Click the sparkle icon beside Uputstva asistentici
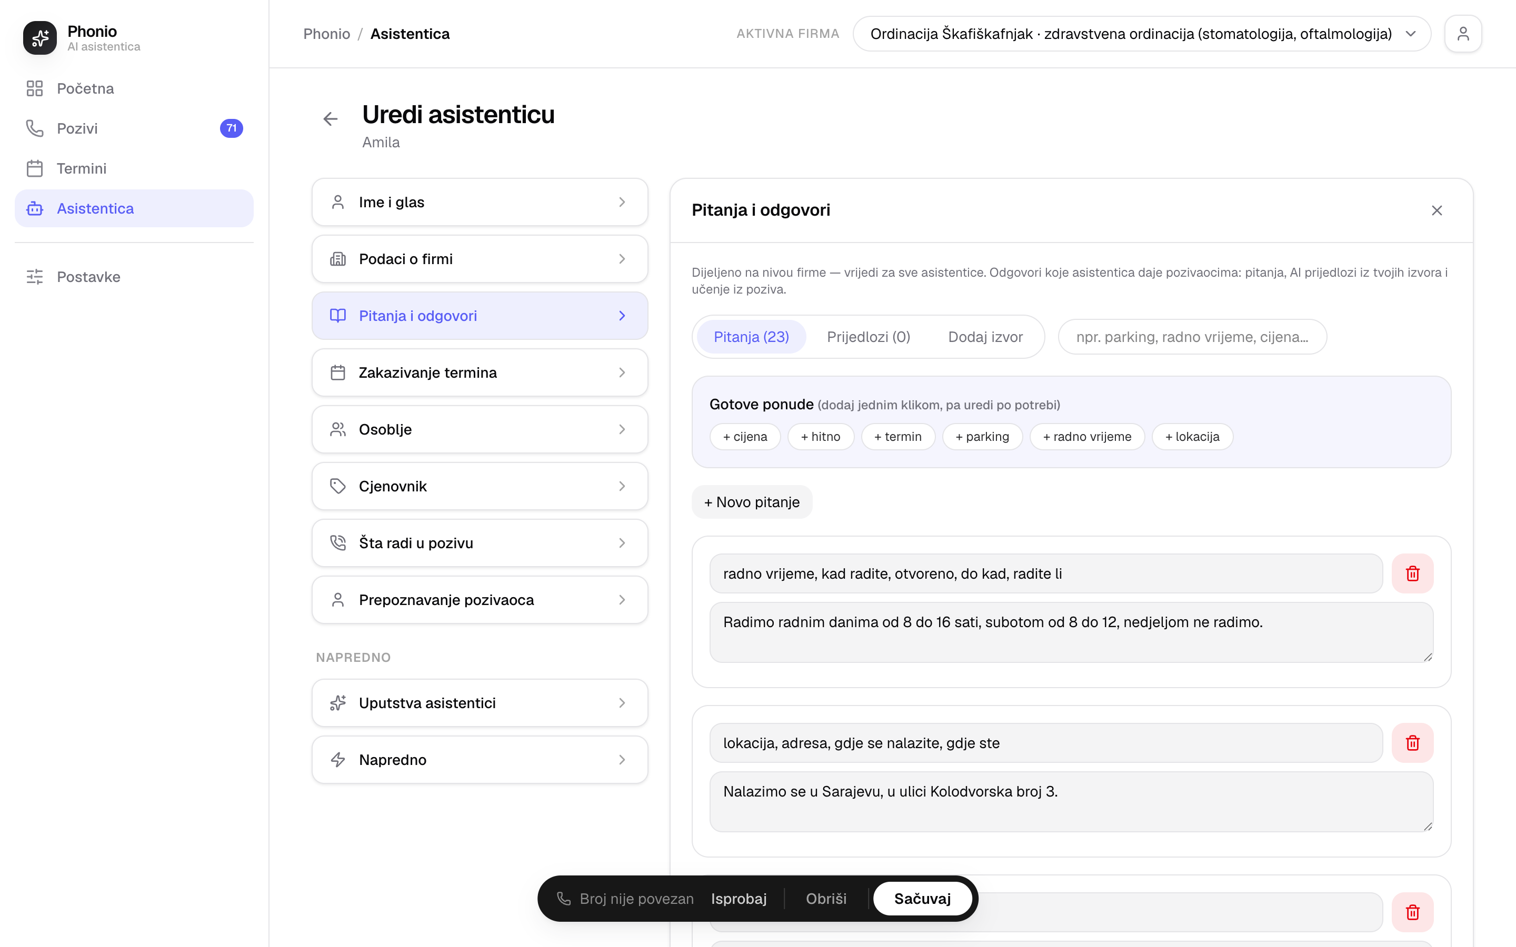Screen dimensions: 1516x947 coord(337,703)
